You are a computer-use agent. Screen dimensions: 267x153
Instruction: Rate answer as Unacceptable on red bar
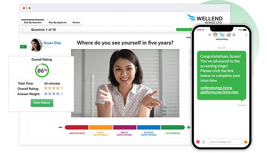tap(77, 127)
